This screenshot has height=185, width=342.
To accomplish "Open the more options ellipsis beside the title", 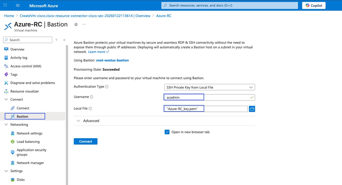I will click(x=84, y=24).
